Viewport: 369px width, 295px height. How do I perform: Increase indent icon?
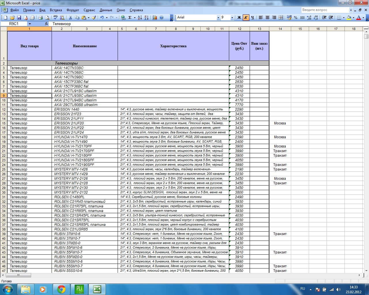pos(331,18)
